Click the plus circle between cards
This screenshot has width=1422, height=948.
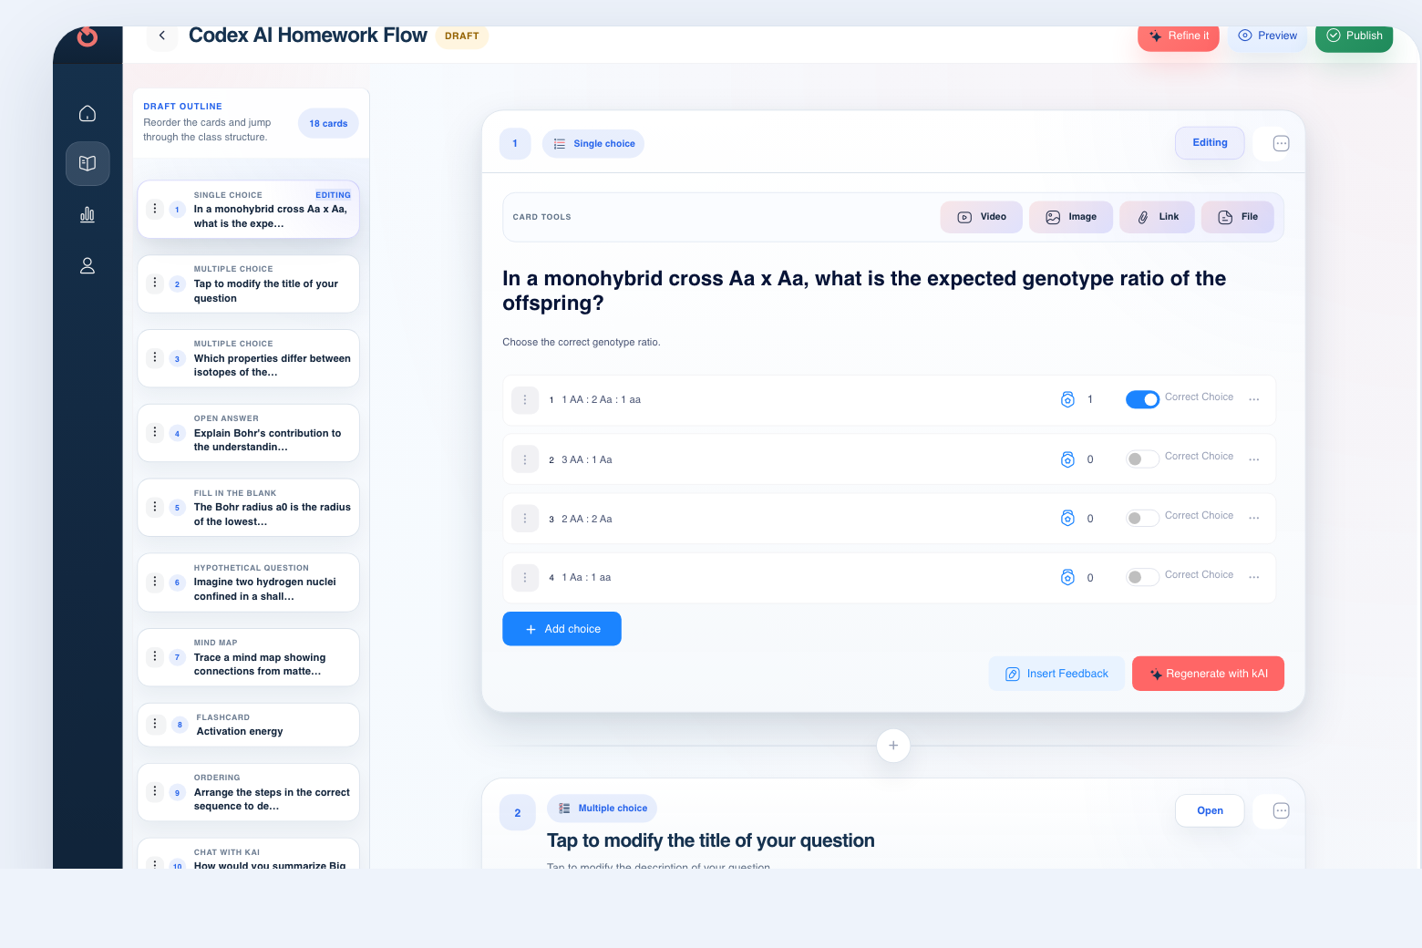[x=893, y=746]
